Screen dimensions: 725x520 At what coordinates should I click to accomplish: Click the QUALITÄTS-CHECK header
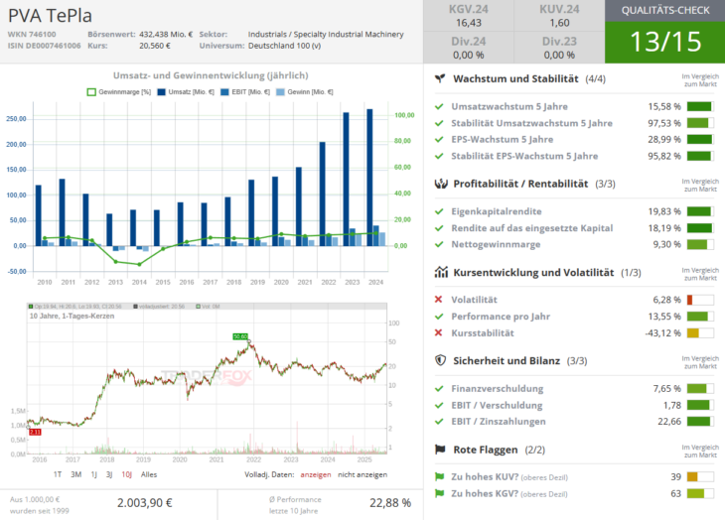664,11
